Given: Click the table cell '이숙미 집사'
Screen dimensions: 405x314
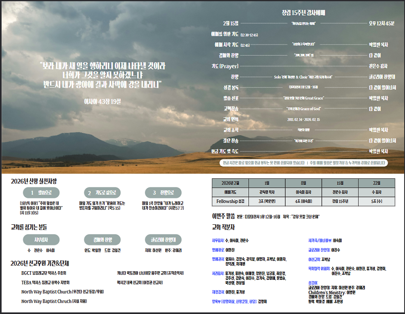Looking at the screenshot, I should (x=304, y=192).
